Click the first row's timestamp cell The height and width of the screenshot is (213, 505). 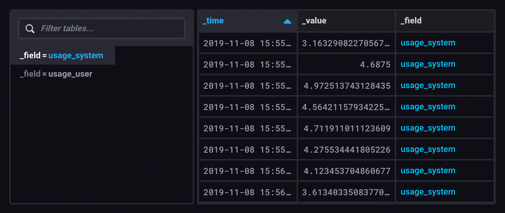pyautogui.click(x=248, y=43)
